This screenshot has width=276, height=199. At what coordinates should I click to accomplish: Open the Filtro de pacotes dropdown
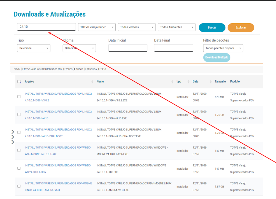point(223,48)
